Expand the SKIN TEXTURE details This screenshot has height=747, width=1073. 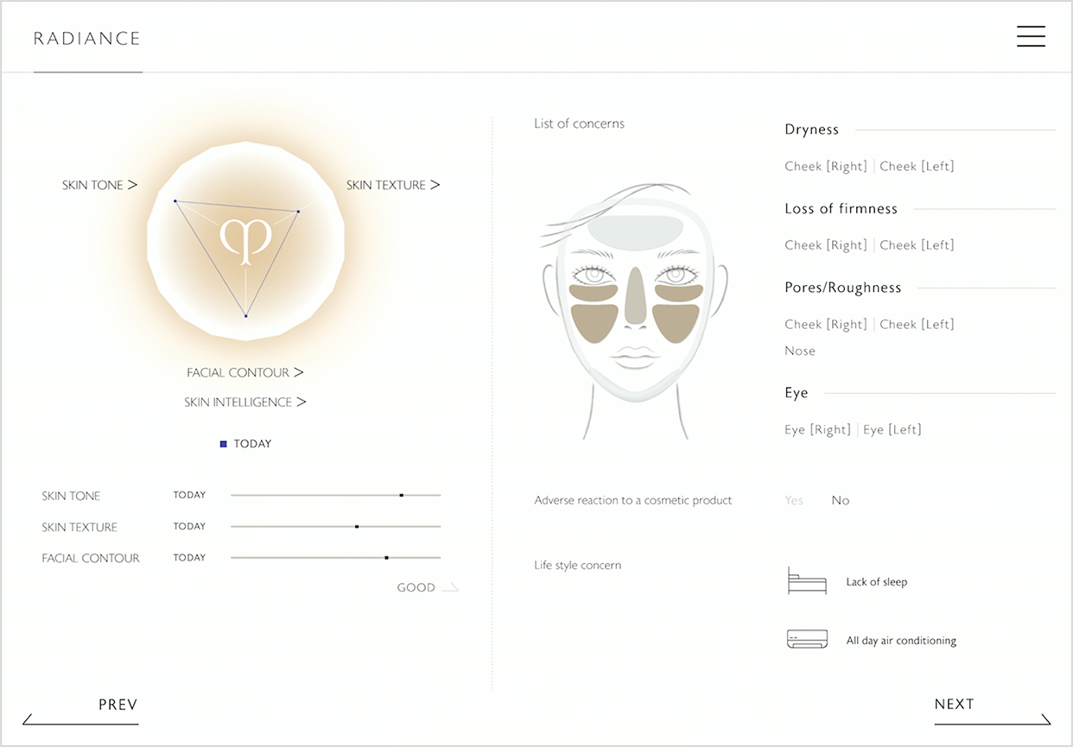click(393, 185)
